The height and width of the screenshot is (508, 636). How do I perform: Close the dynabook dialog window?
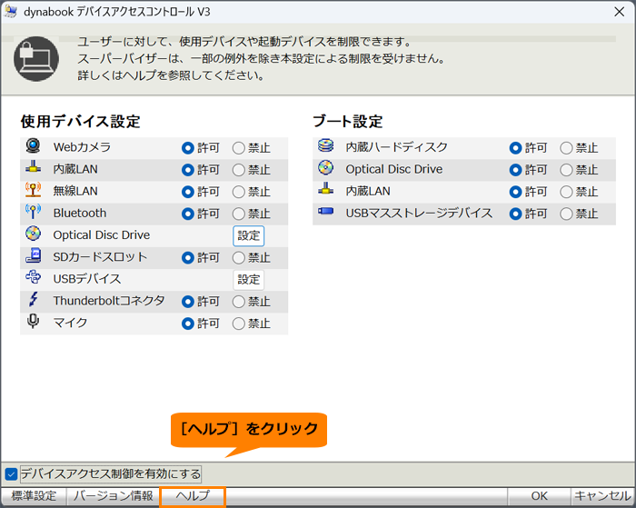[619, 12]
